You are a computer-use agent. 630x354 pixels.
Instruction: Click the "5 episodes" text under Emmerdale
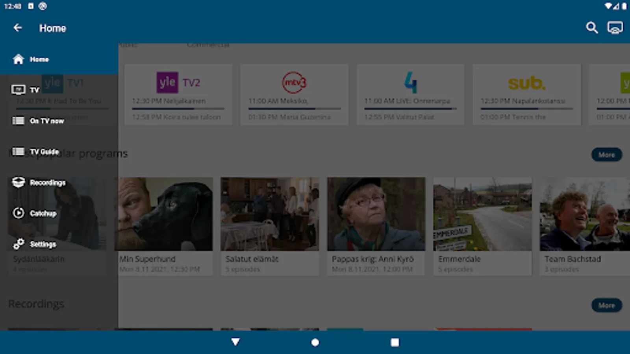point(455,269)
